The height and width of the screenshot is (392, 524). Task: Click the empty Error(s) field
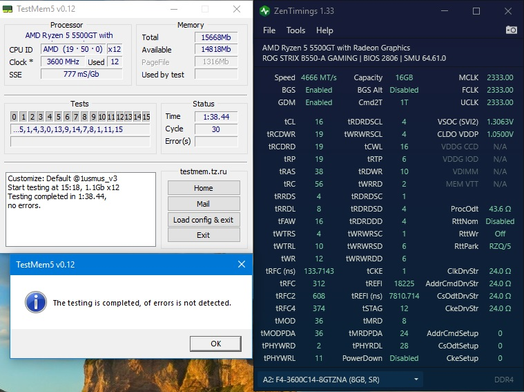point(216,141)
